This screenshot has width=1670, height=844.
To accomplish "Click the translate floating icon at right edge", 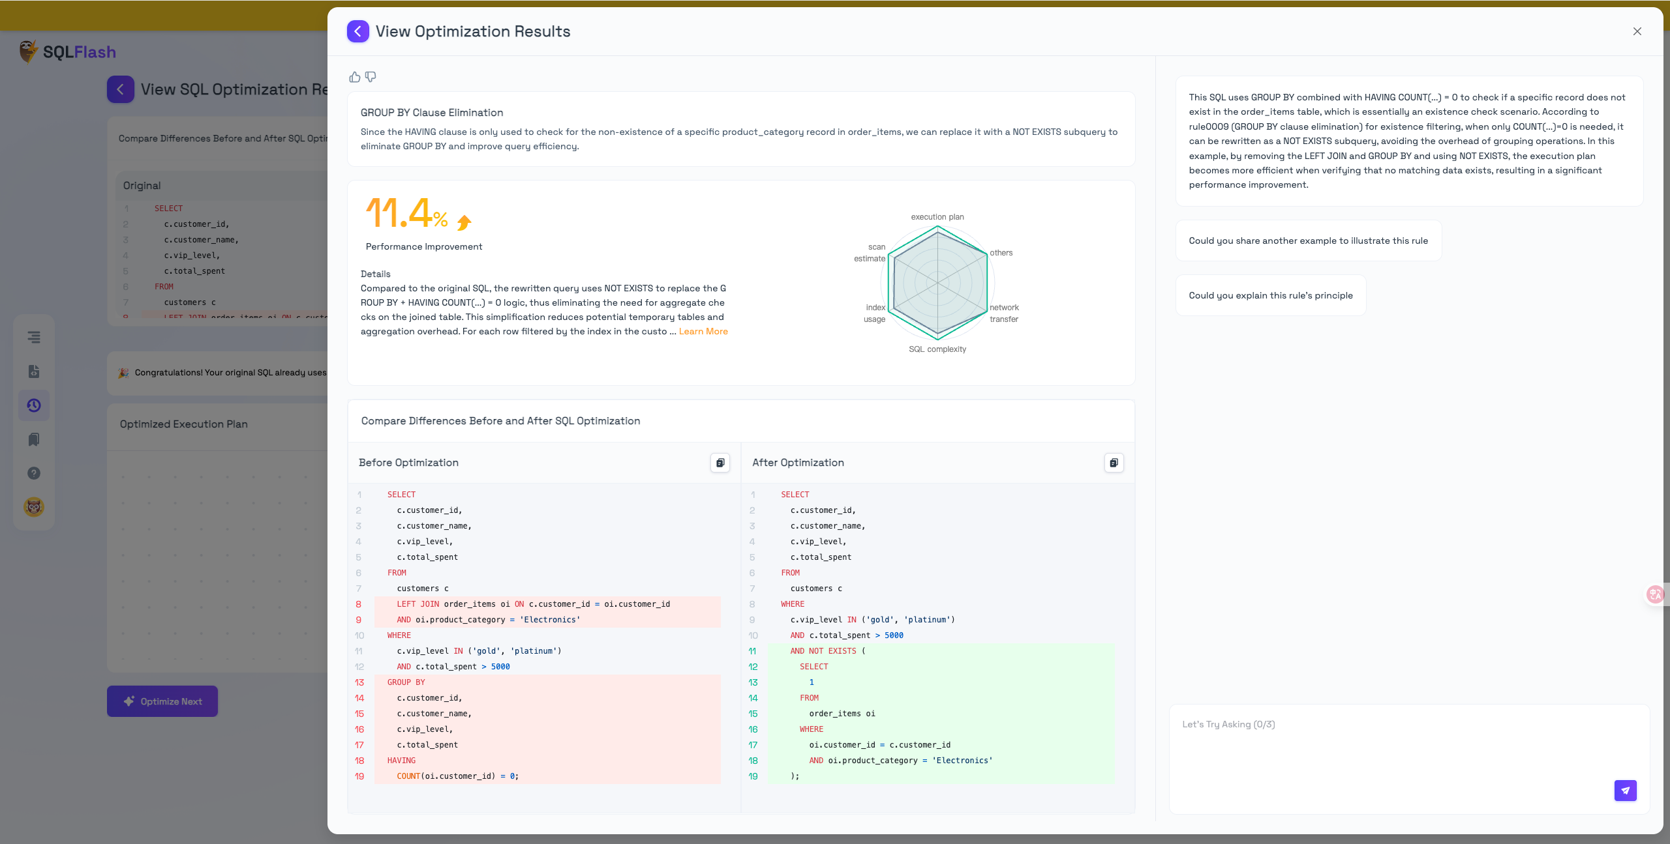I will [x=1655, y=594].
